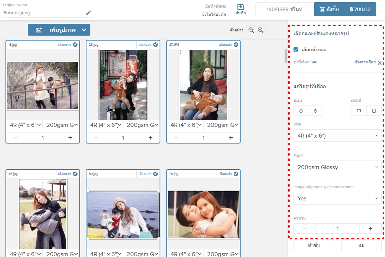Click the 140/9999 prints counter

click(x=285, y=9)
